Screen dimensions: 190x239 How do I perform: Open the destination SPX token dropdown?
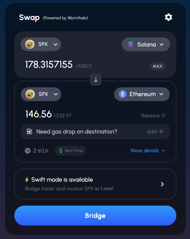[x=41, y=94]
